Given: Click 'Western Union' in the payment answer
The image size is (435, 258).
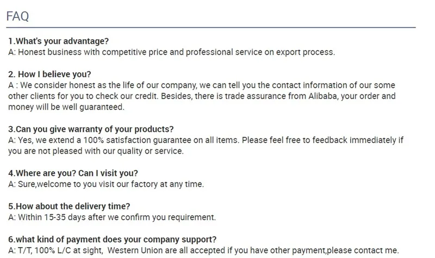Looking at the screenshot, I should point(135,250).
